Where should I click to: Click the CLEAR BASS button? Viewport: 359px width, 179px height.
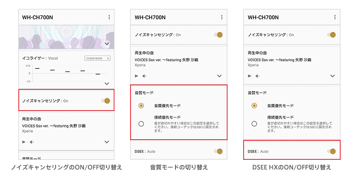point(97,58)
